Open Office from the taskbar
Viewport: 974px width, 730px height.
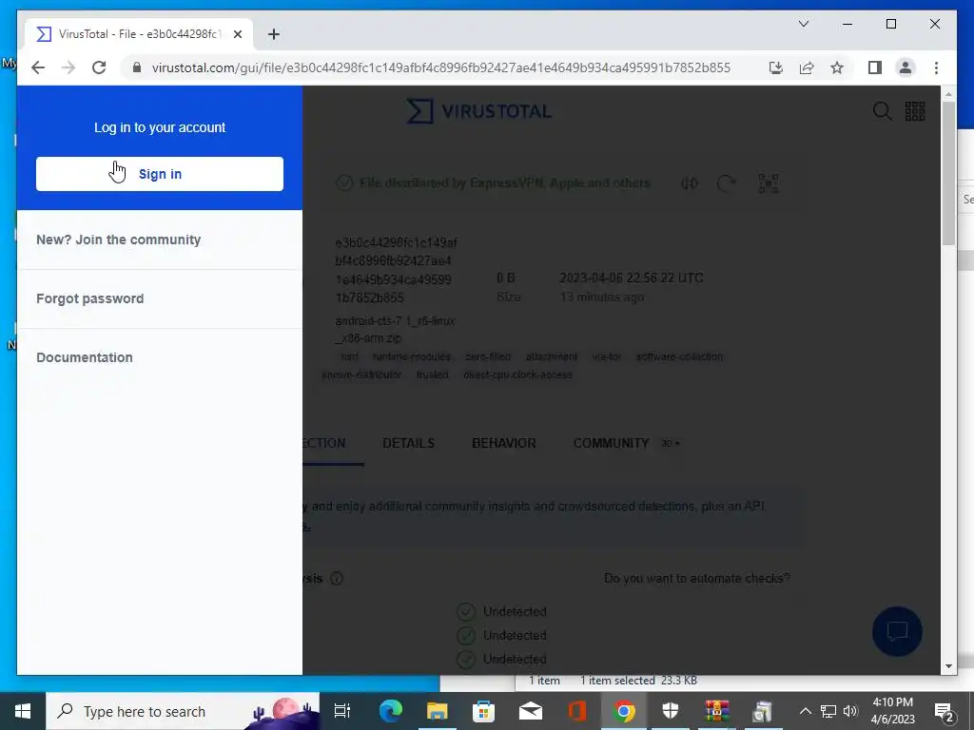click(577, 711)
